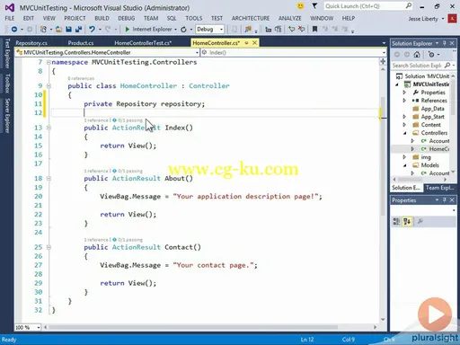The image size is (460, 345).
Task: Open the member dropdown showing Index()
Action: (384, 53)
